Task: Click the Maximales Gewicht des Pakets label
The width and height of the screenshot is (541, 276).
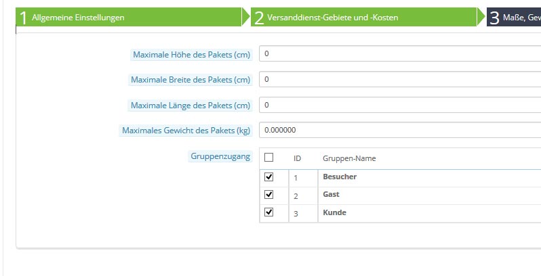Action: coord(186,131)
